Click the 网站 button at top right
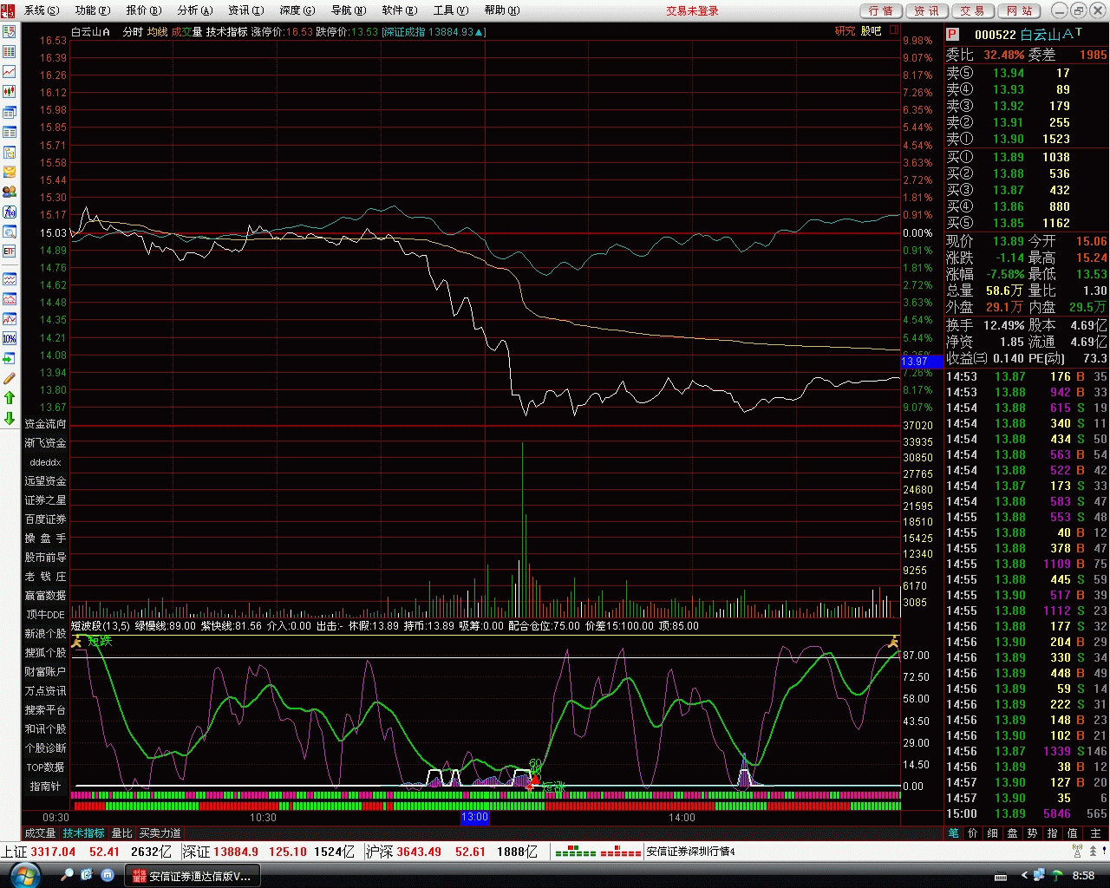This screenshot has height=888, width=1110. tap(1020, 10)
